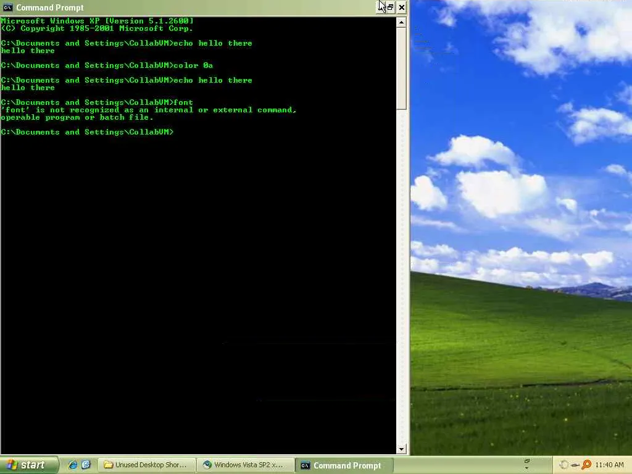Click the 'color 0a' command line
The width and height of the screenshot is (632, 474).
click(107, 65)
